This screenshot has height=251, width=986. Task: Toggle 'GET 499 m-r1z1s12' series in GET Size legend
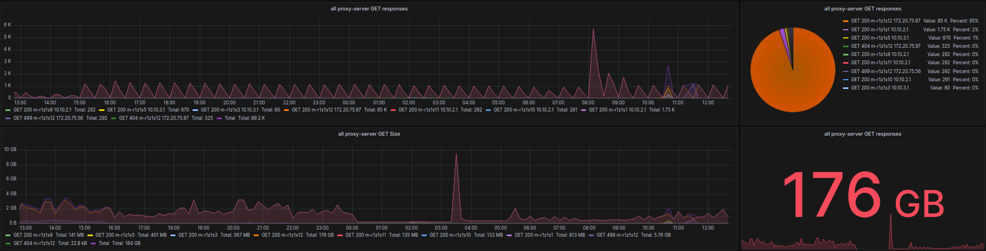click(x=617, y=235)
